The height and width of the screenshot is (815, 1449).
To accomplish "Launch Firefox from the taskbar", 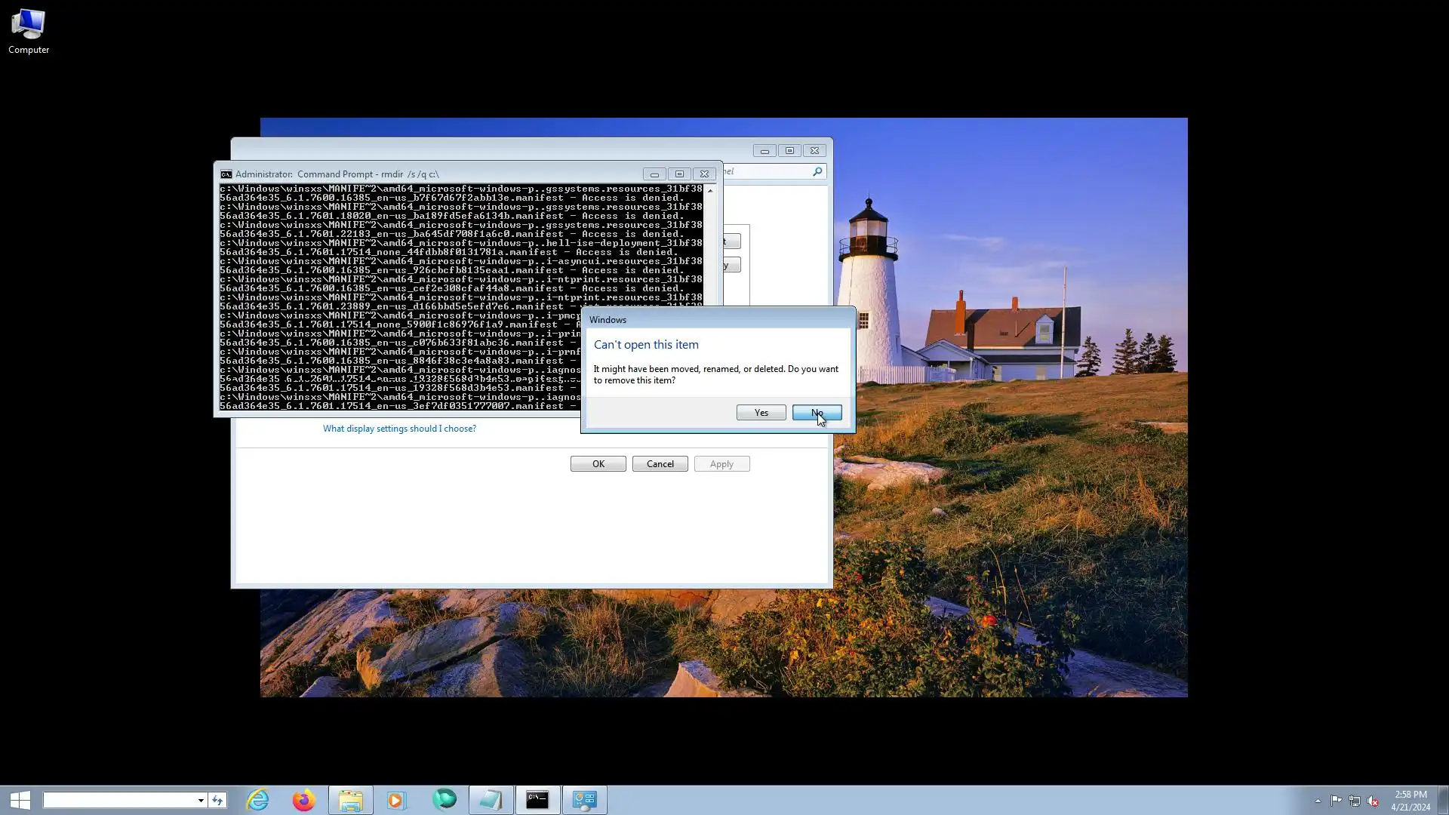I will pyautogui.click(x=303, y=800).
